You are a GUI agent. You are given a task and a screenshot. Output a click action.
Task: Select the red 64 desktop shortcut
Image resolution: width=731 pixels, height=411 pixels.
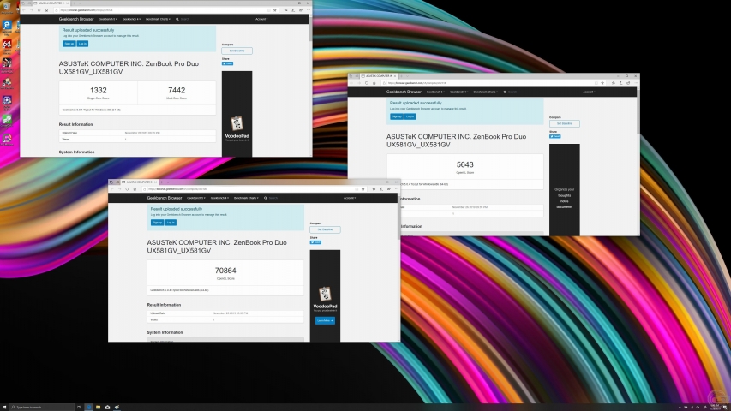7,45
